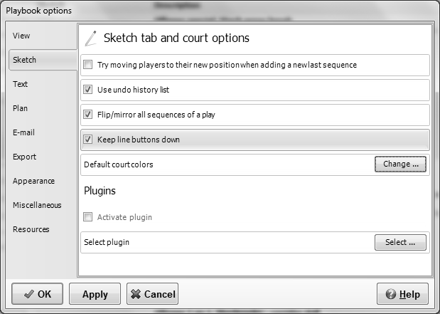Open the E-mail options page
This screenshot has height=314, width=440.
[23, 132]
